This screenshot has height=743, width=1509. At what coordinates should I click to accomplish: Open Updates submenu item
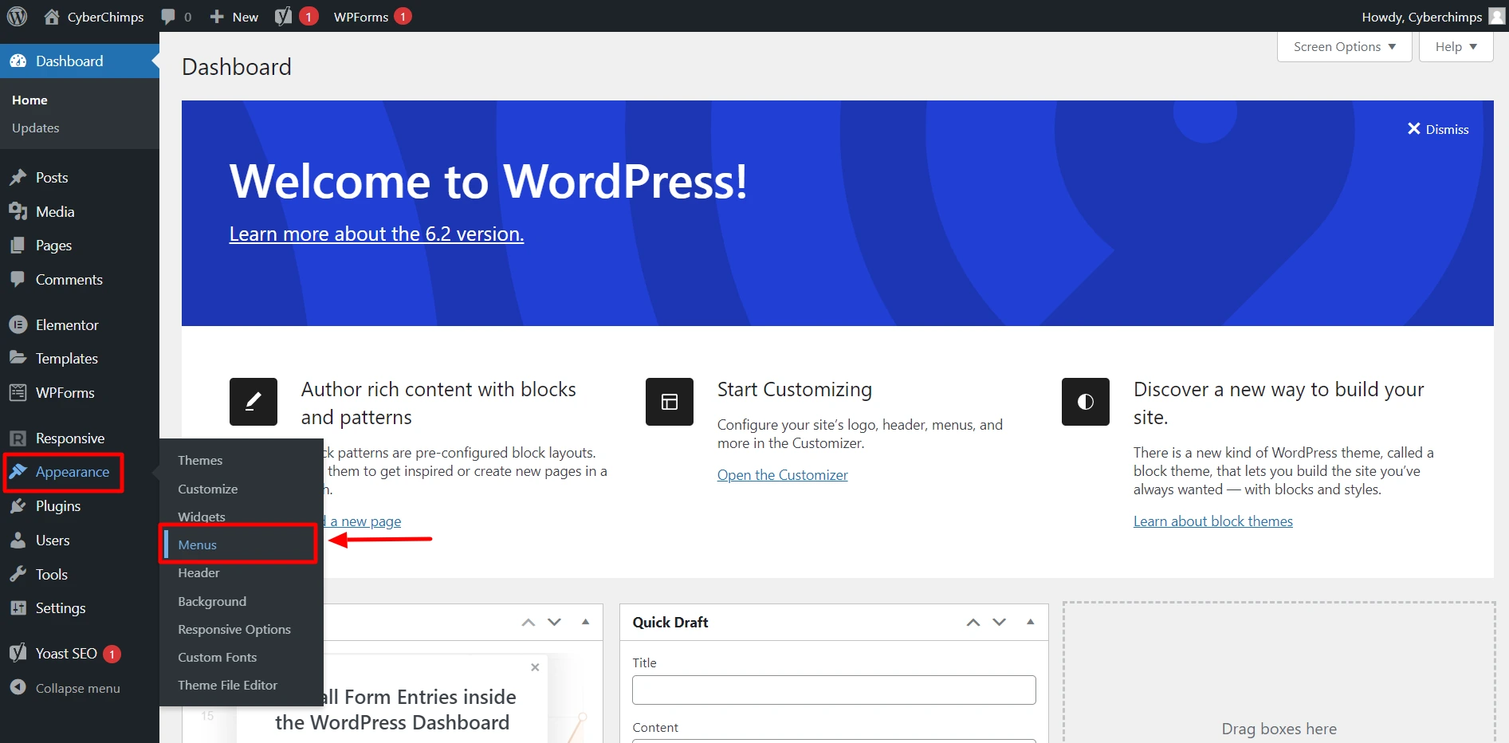36,128
